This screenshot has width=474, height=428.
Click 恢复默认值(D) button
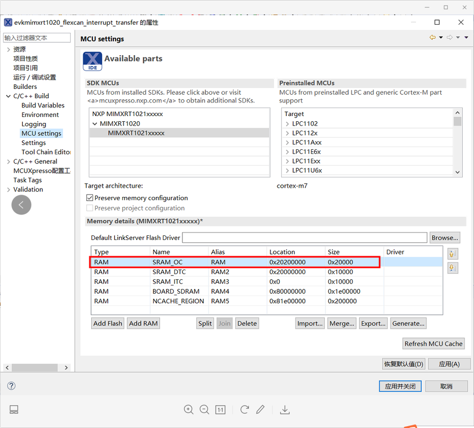tap(404, 364)
